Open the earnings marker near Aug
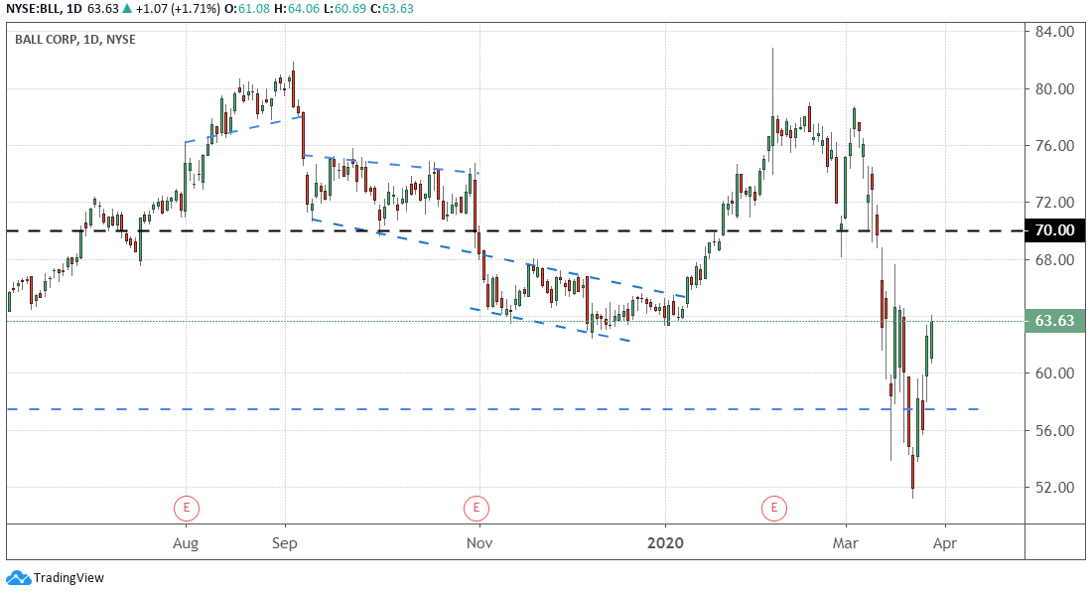 (187, 509)
